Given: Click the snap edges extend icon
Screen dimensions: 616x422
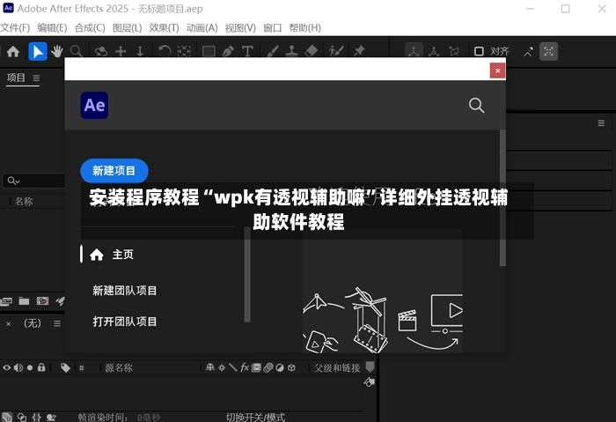Looking at the screenshot, I should [528, 51].
